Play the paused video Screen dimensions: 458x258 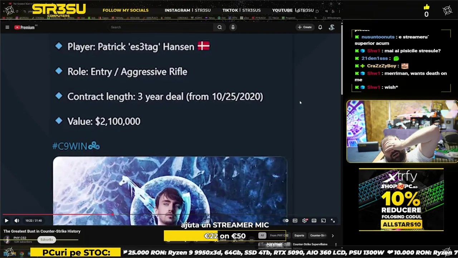pos(6,221)
